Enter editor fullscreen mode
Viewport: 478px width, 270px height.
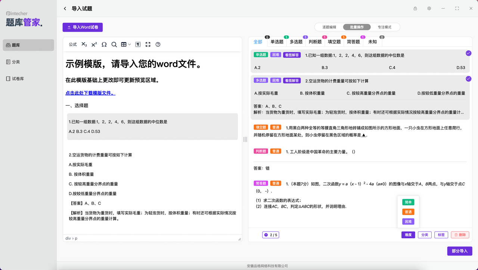pos(148,44)
